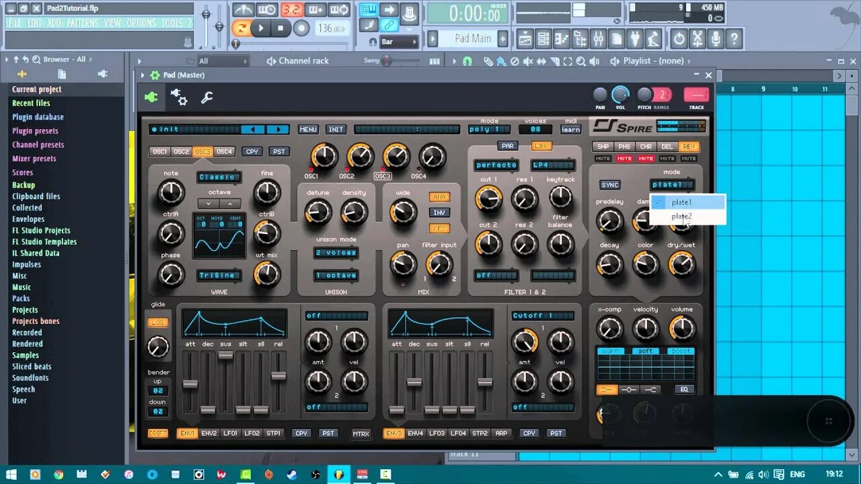The image size is (861, 484).
Task: Click the Record button in the transport bar
Action: 301,28
